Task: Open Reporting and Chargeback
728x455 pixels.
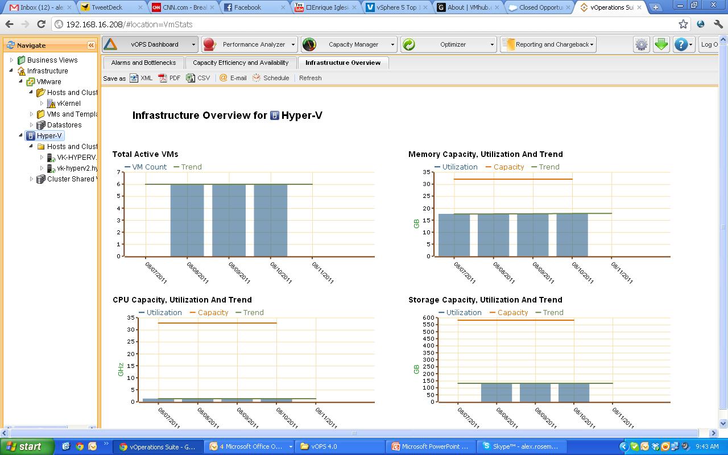Action: click(548, 44)
